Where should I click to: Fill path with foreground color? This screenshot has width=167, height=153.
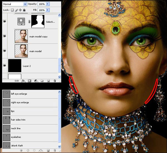point(21,150)
